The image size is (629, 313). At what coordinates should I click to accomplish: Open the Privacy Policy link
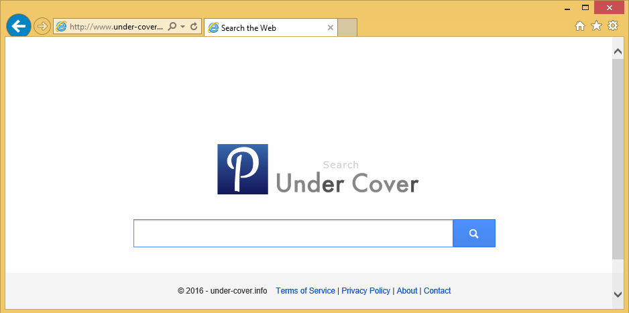point(365,291)
